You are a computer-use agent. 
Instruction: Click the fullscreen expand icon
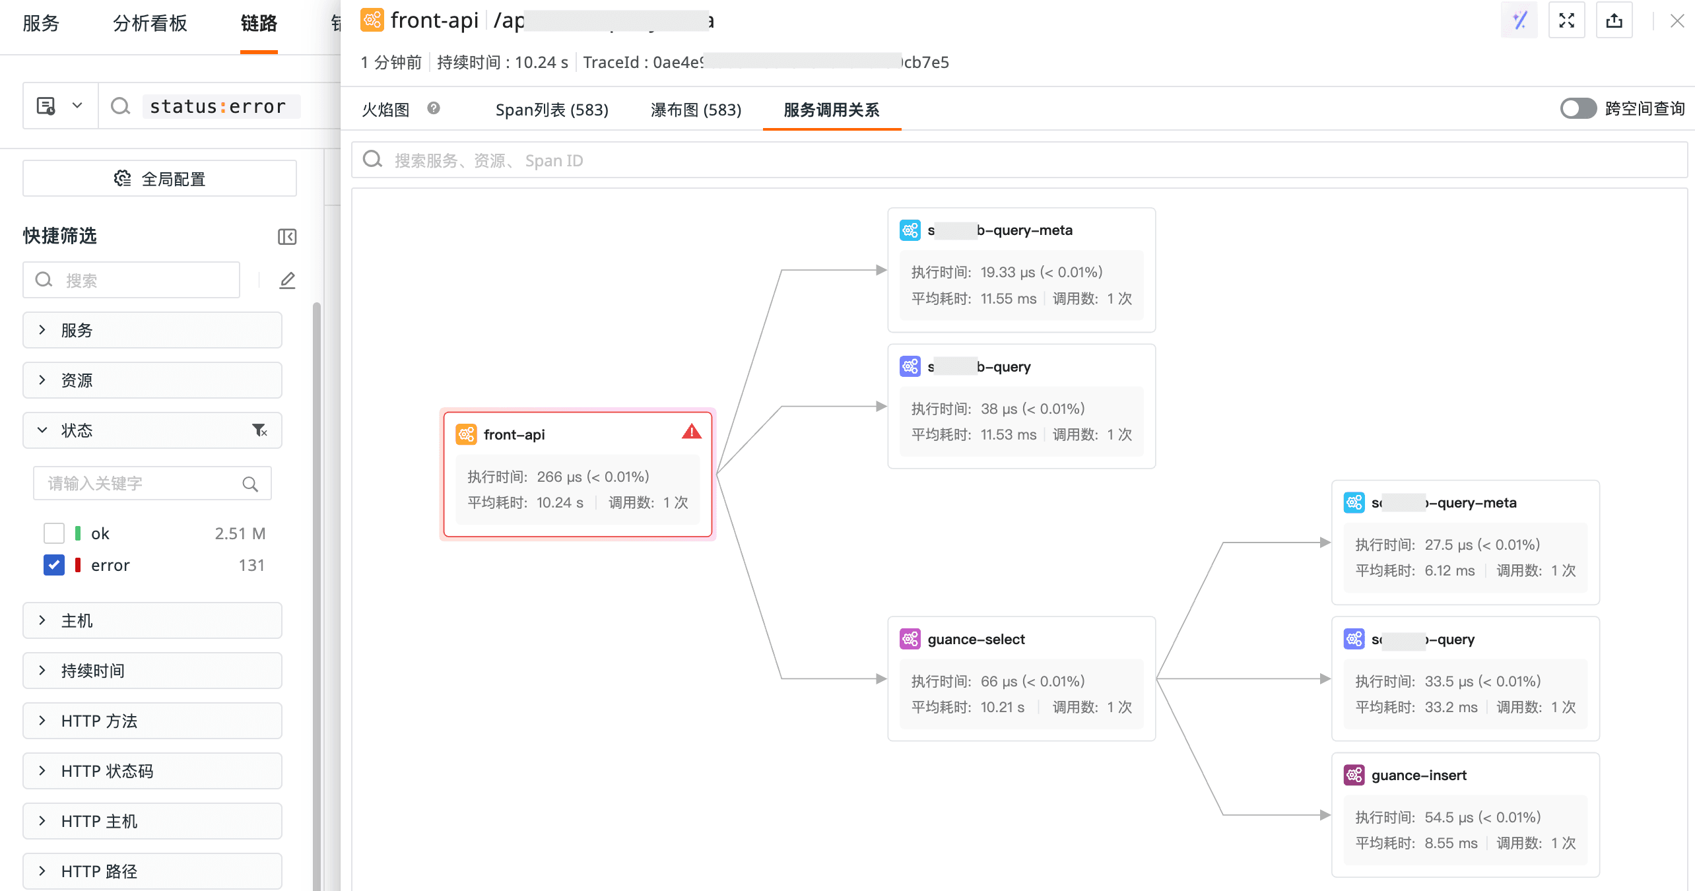pyautogui.click(x=1567, y=20)
